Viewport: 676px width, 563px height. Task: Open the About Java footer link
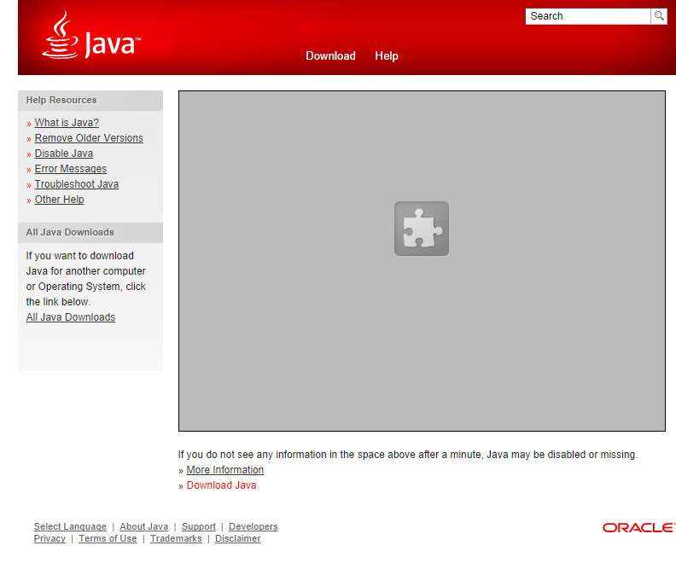(144, 526)
